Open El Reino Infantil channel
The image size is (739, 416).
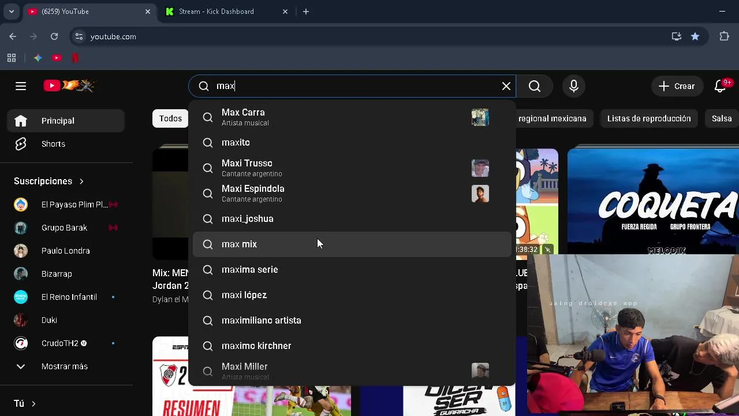coord(66,297)
